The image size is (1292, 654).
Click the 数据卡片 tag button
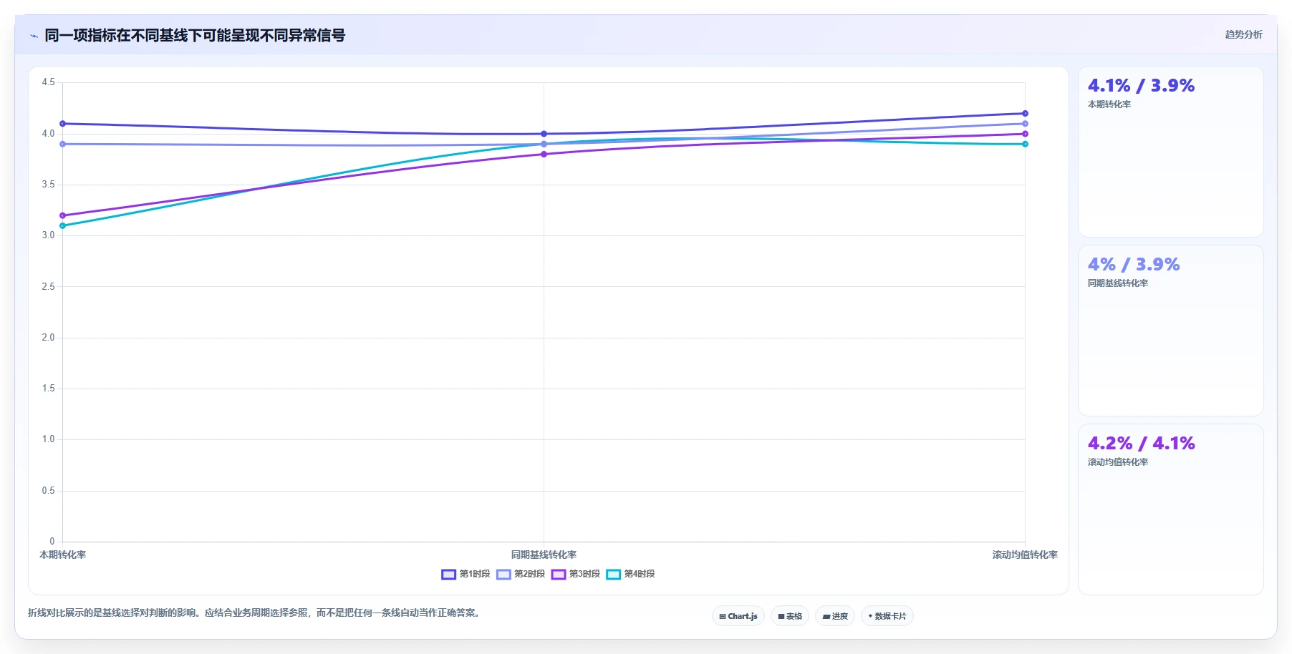887,616
